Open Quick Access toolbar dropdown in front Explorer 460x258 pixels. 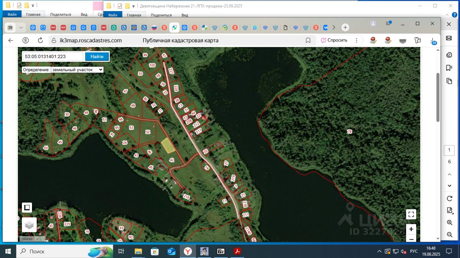click(x=134, y=6)
